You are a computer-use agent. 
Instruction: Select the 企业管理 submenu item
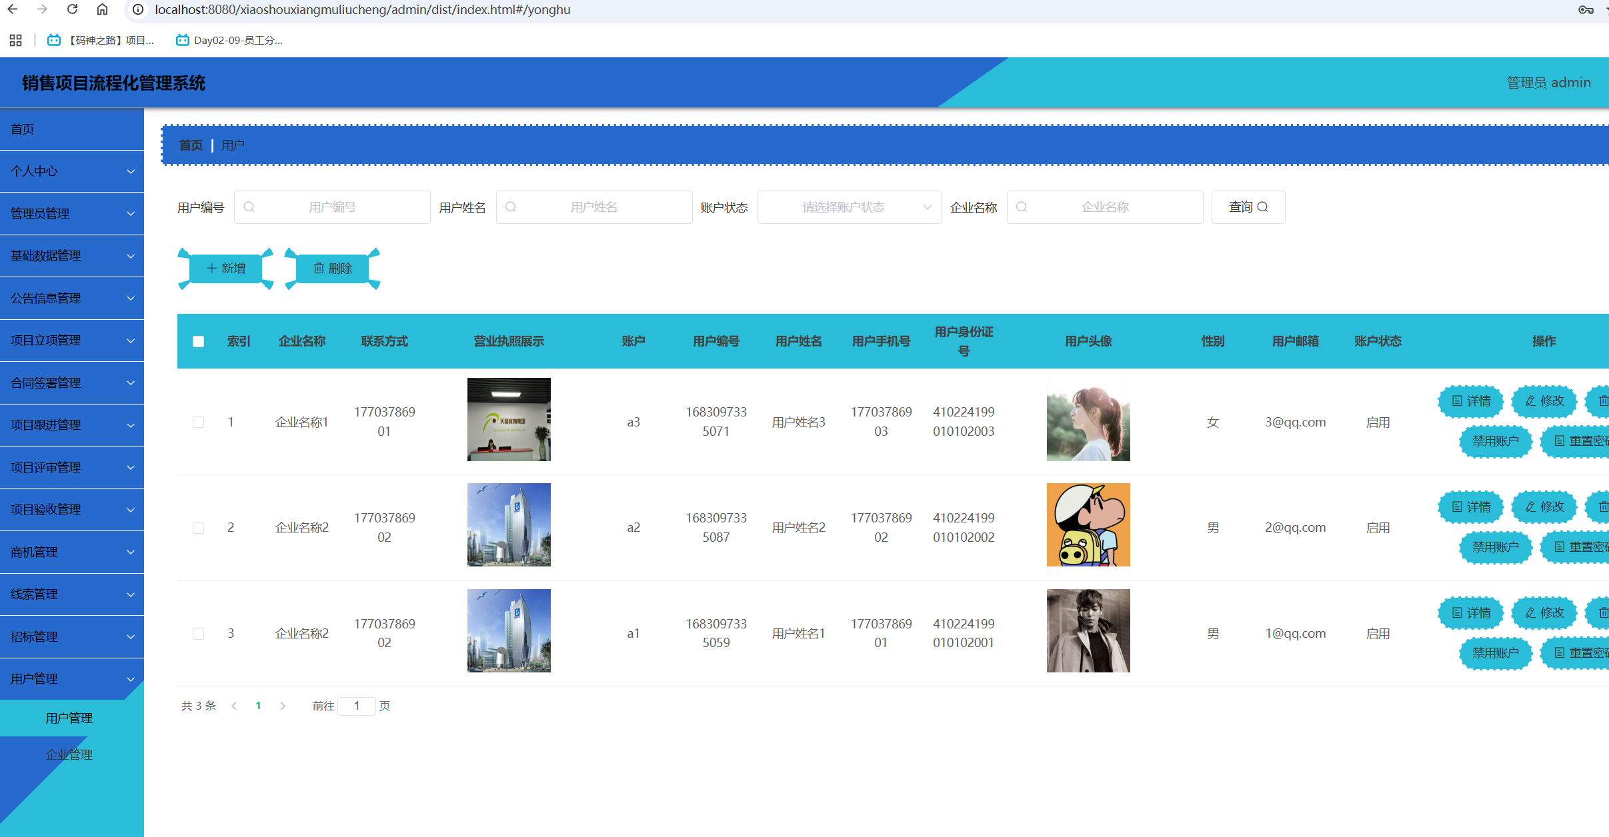72,755
